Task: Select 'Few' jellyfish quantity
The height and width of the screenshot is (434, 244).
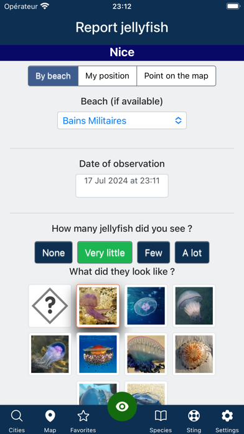Action: pos(153,253)
